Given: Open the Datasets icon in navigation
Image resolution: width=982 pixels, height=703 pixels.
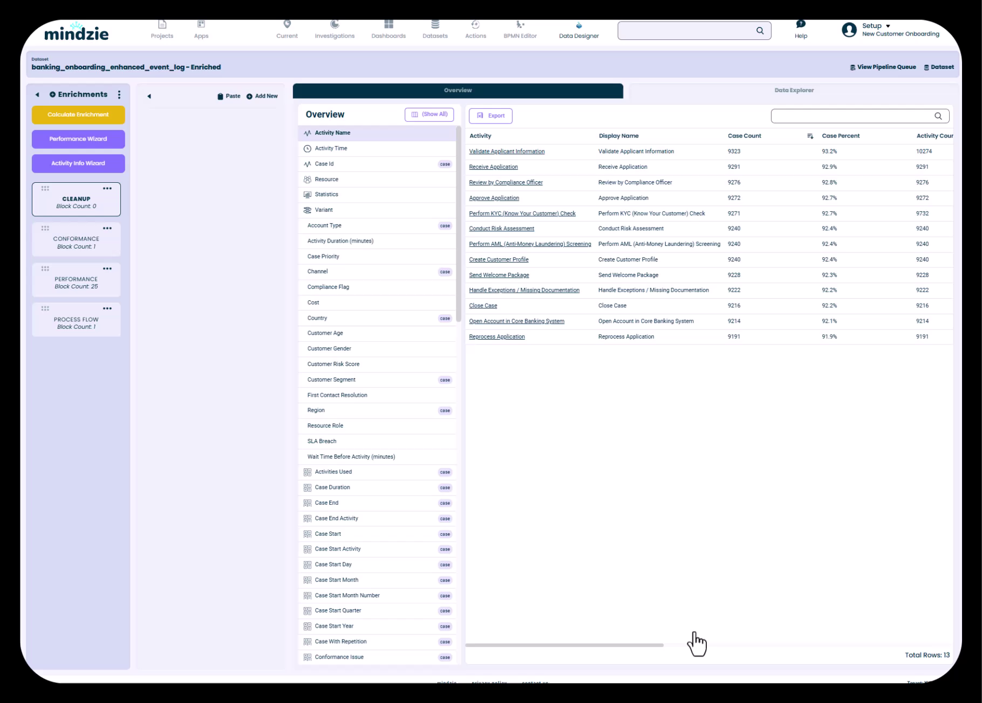Looking at the screenshot, I should click(x=435, y=25).
